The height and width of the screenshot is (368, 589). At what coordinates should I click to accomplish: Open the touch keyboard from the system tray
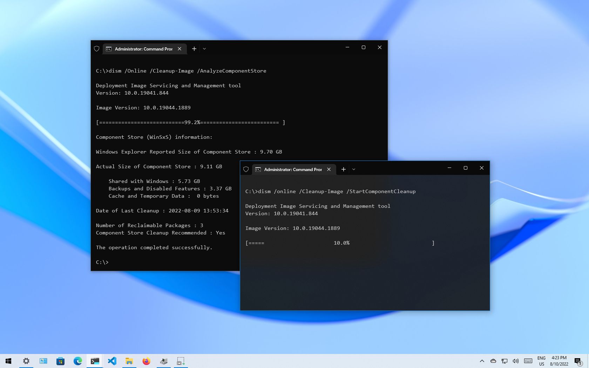(x=528, y=361)
